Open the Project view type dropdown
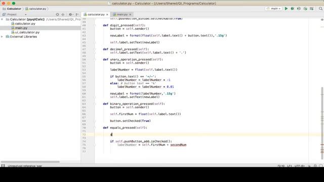This screenshot has height=182, width=324. 26,15
